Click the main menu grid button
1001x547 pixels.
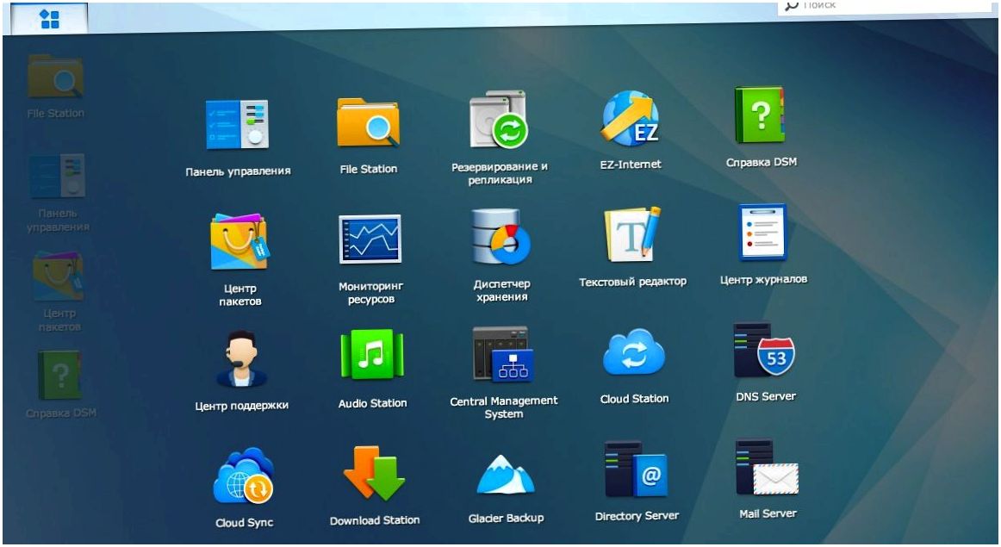49,18
